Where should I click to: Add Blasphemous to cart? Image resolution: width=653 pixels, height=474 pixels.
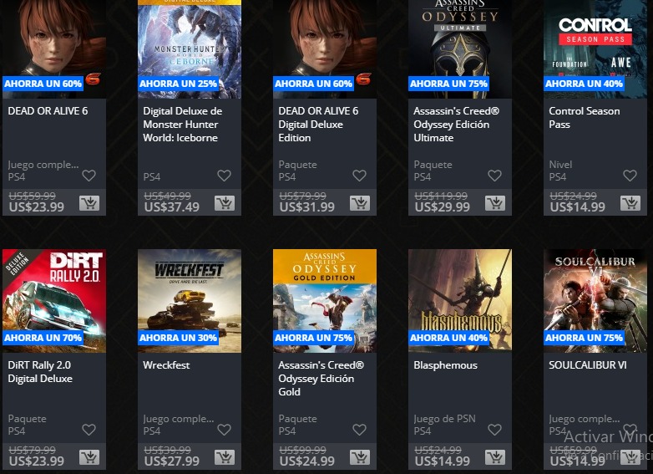[x=495, y=457]
